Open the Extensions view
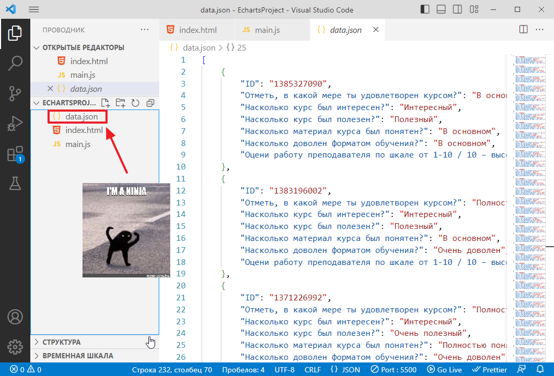This screenshot has width=554, height=376. click(x=15, y=154)
